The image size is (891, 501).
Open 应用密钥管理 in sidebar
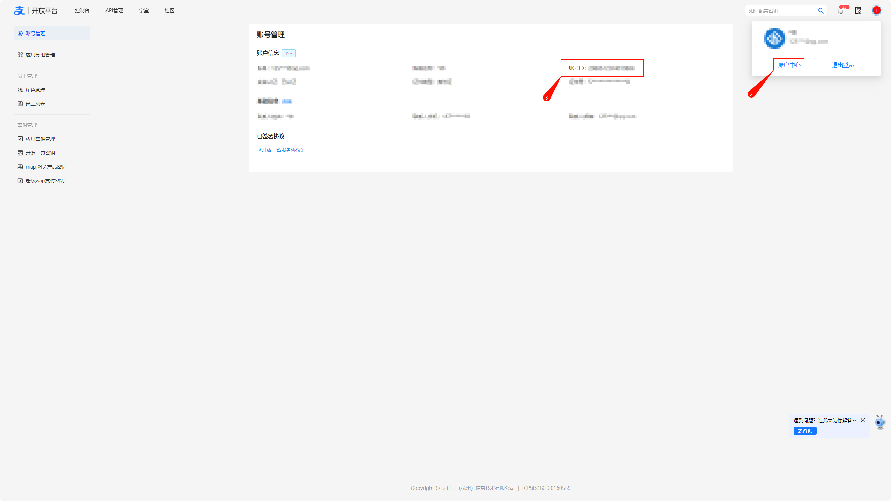[x=40, y=139]
